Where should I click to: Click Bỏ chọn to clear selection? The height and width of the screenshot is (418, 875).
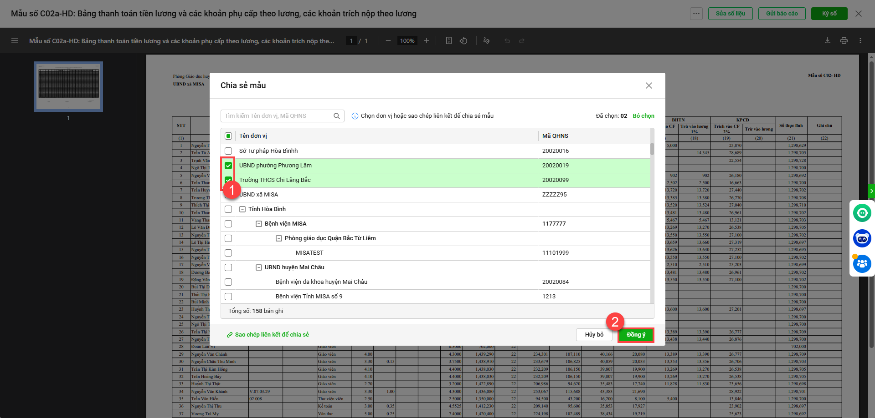point(643,116)
